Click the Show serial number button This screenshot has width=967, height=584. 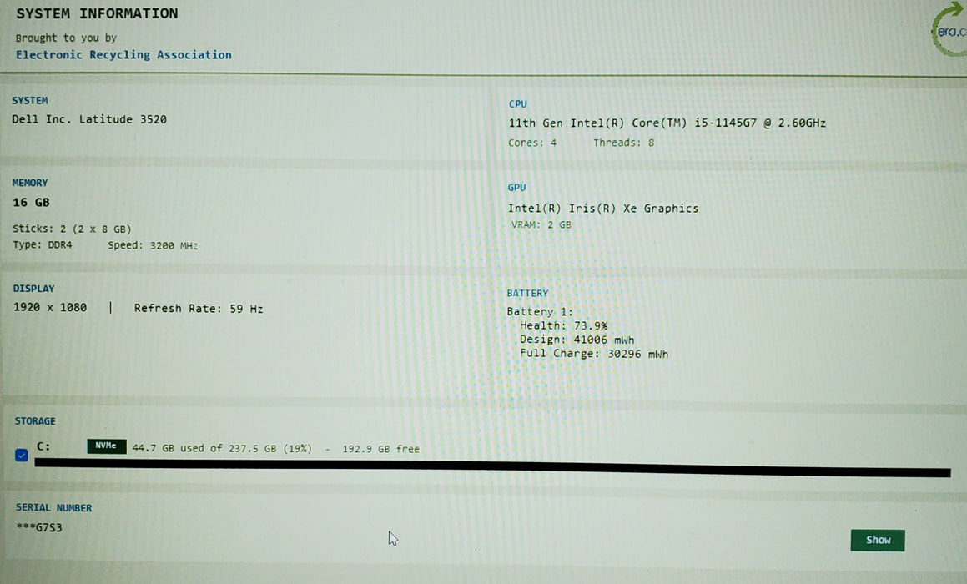tap(878, 541)
